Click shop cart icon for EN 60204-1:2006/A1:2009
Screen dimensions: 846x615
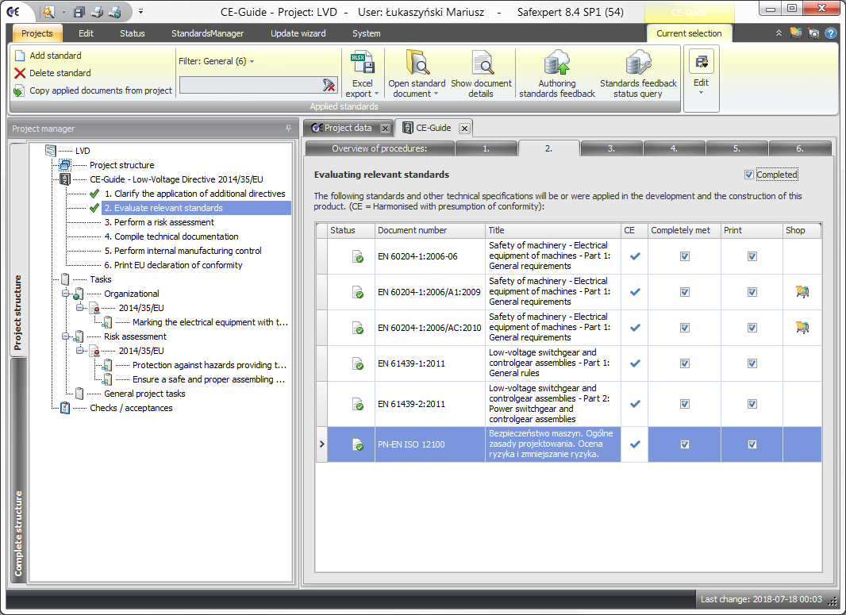click(802, 292)
